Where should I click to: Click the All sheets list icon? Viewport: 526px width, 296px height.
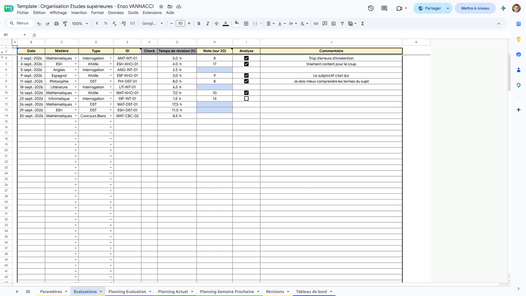[28, 292]
